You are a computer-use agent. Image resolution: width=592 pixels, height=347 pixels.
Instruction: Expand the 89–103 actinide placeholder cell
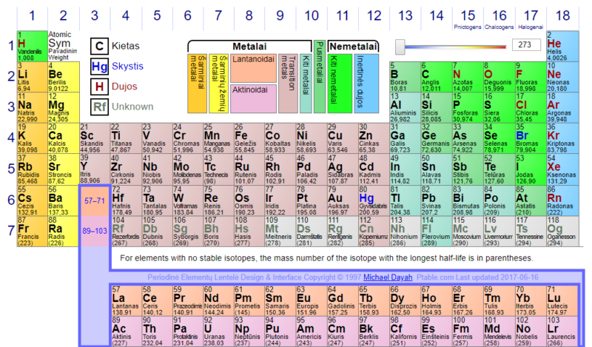click(x=94, y=231)
